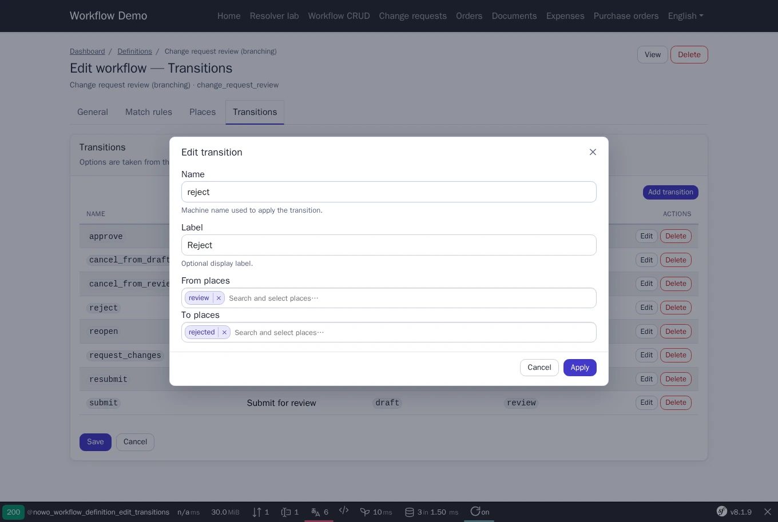Apply the transition changes
Screen dimensions: 778x522
[x=579, y=368]
